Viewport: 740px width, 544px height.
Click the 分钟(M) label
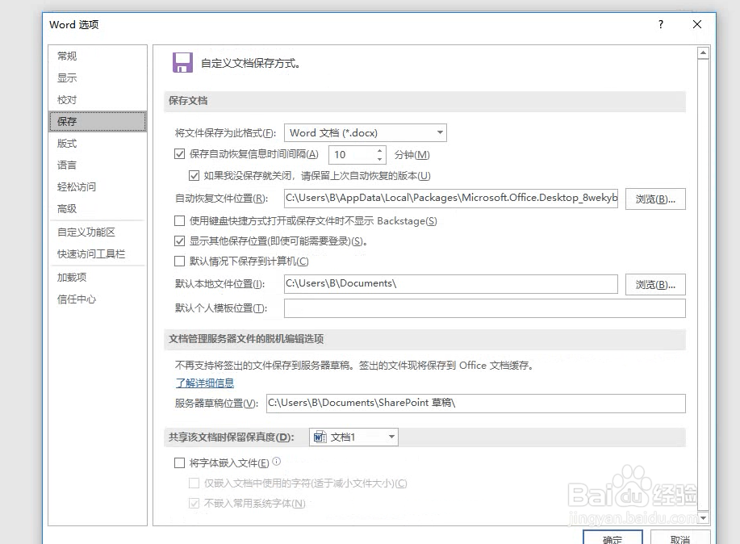pyautogui.click(x=412, y=155)
